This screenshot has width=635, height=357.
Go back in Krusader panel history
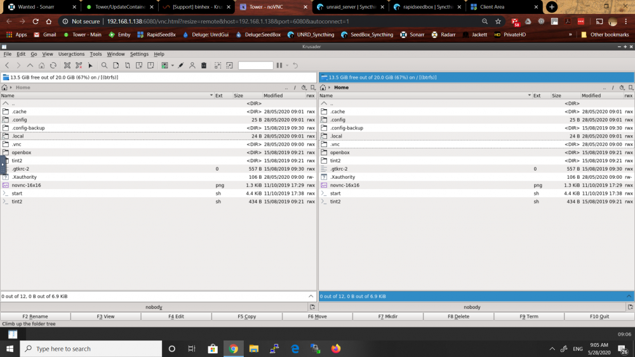click(x=7, y=65)
